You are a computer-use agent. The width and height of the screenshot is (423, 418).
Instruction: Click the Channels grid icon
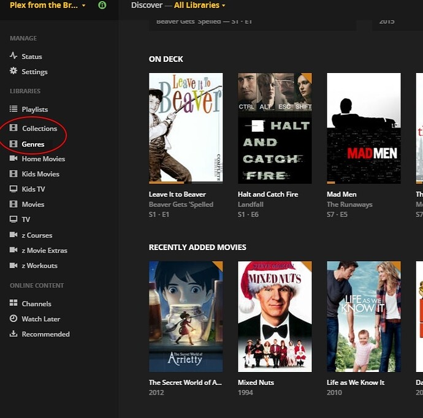(x=13, y=303)
